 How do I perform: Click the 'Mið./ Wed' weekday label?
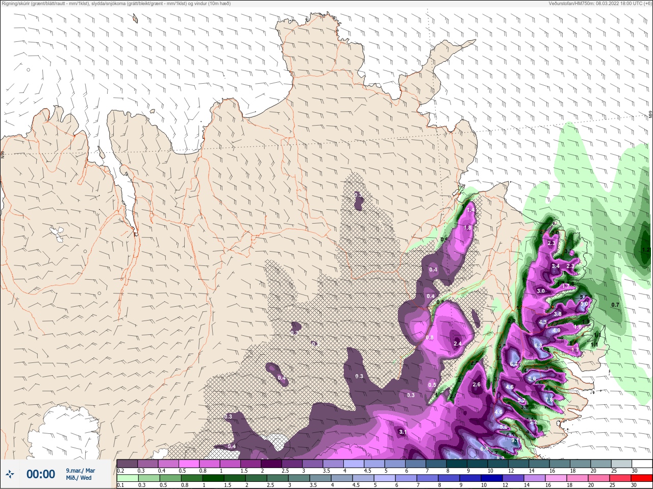coord(79,478)
